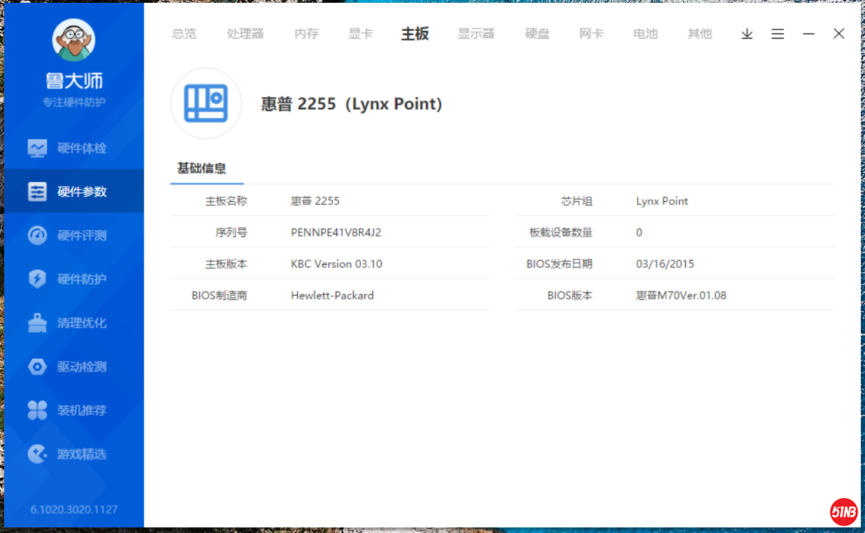Select the 硬件防护 shield icon
The width and height of the screenshot is (865, 533).
pos(37,279)
